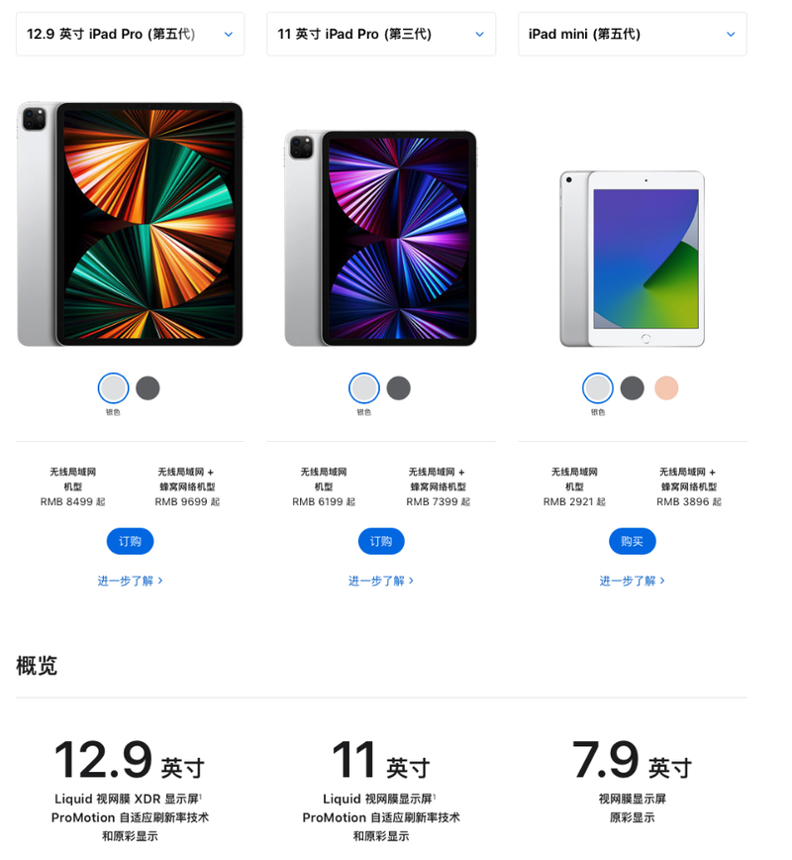Open the iPad mini (第五代) dropdown
This screenshot has width=792, height=860.
pyautogui.click(x=632, y=34)
